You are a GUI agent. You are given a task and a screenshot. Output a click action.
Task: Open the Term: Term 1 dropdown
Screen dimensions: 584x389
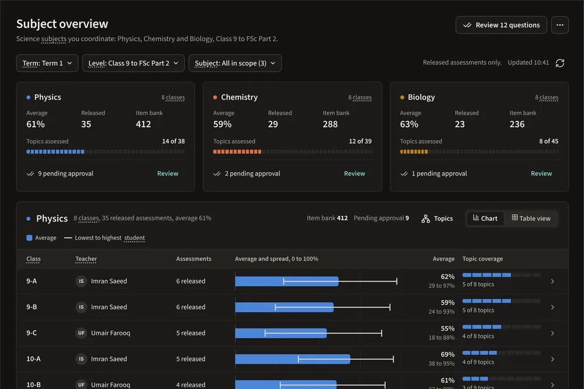click(x=47, y=63)
